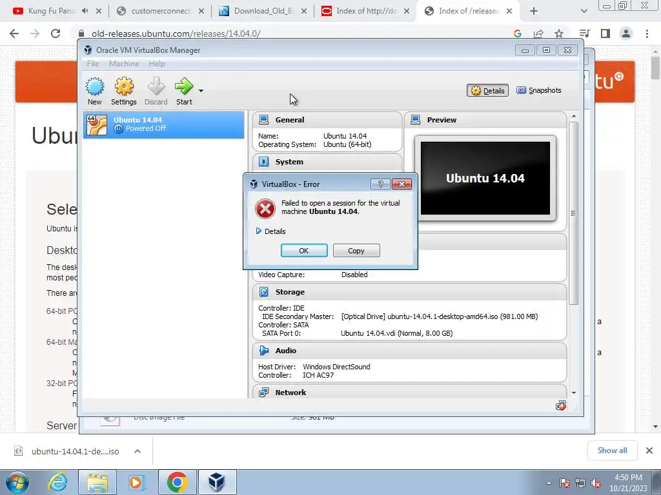Screen dimensions: 661x495
Task: Switch to the customerconnect browser tab
Action: click(160, 11)
